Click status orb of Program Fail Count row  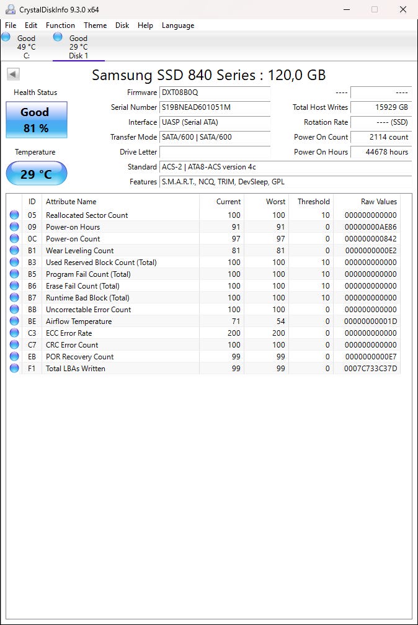coord(14,274)
